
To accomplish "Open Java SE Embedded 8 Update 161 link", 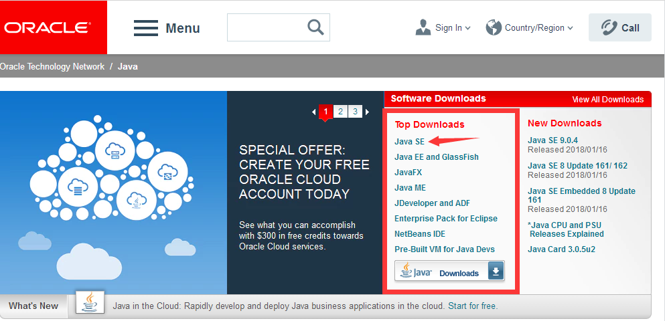I will (x=581, y=195).
